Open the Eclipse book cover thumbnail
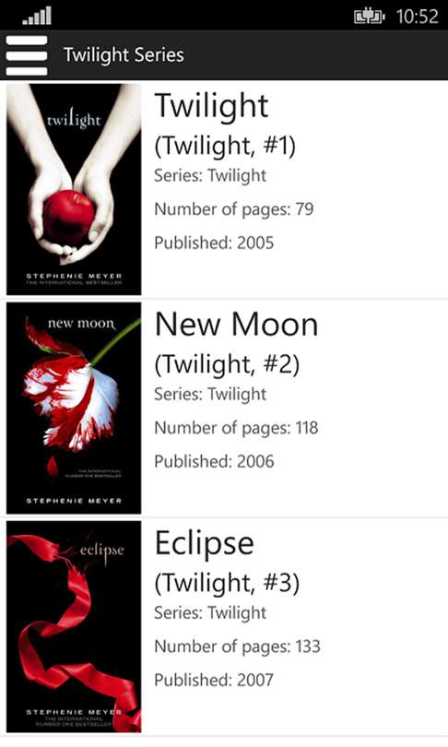448x747 pixels. pos(74,626)
